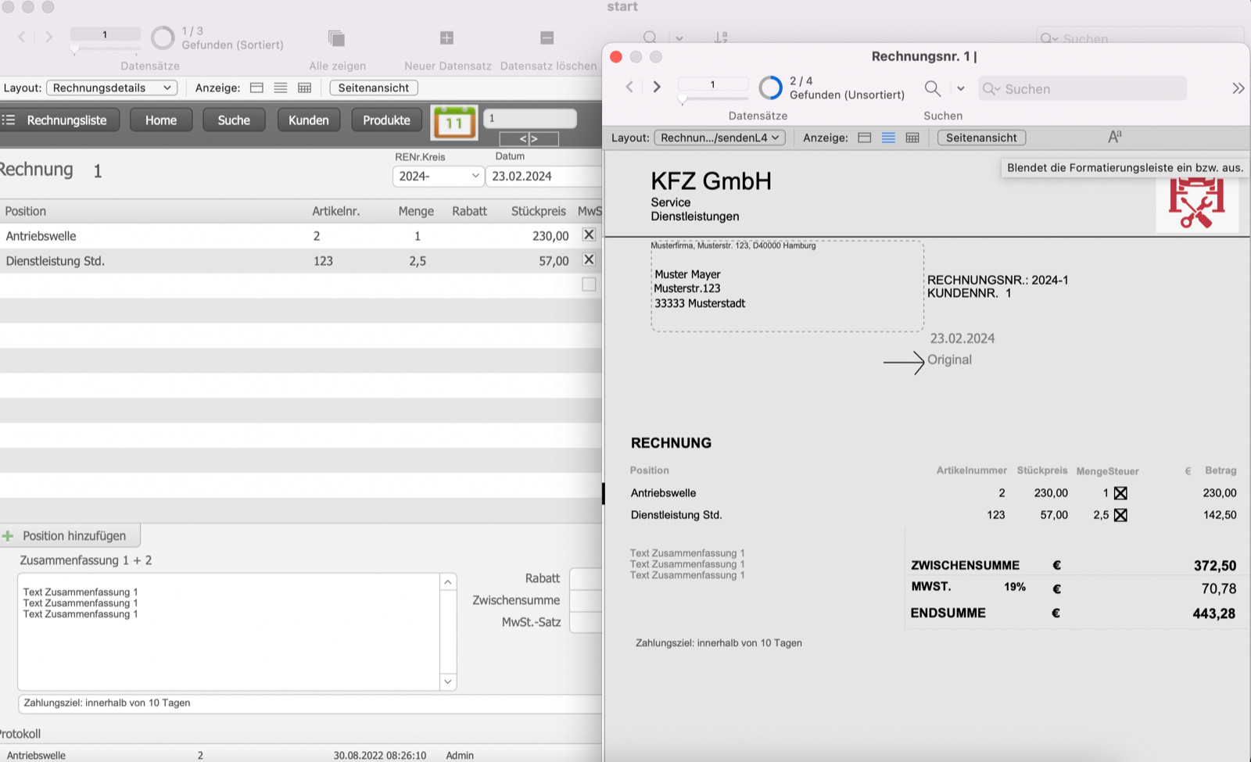The image size is (1251, 762).
Task: Toggle MwSt checkbox for Dienstleistung Std. in start window
Action: [589, 259]
